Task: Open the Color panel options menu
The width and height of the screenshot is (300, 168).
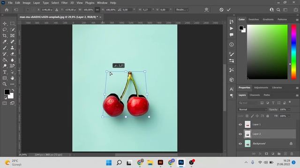Action: [x=297, y=20]
